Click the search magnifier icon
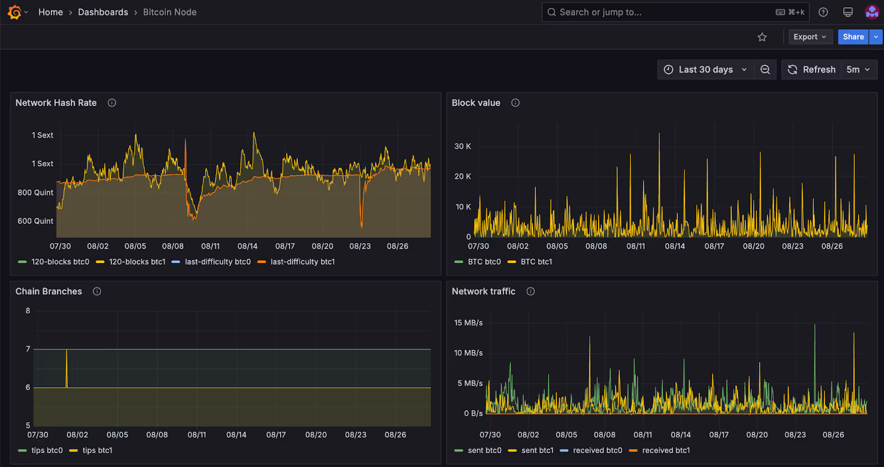 551,12
